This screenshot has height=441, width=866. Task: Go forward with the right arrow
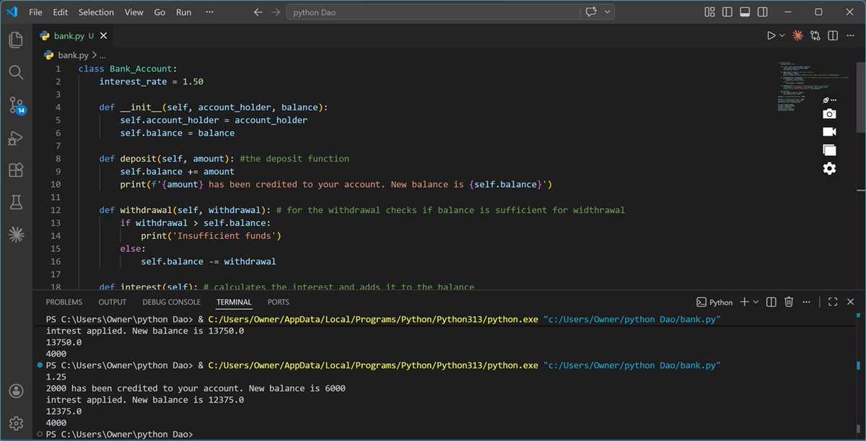[x=276, y=12]
